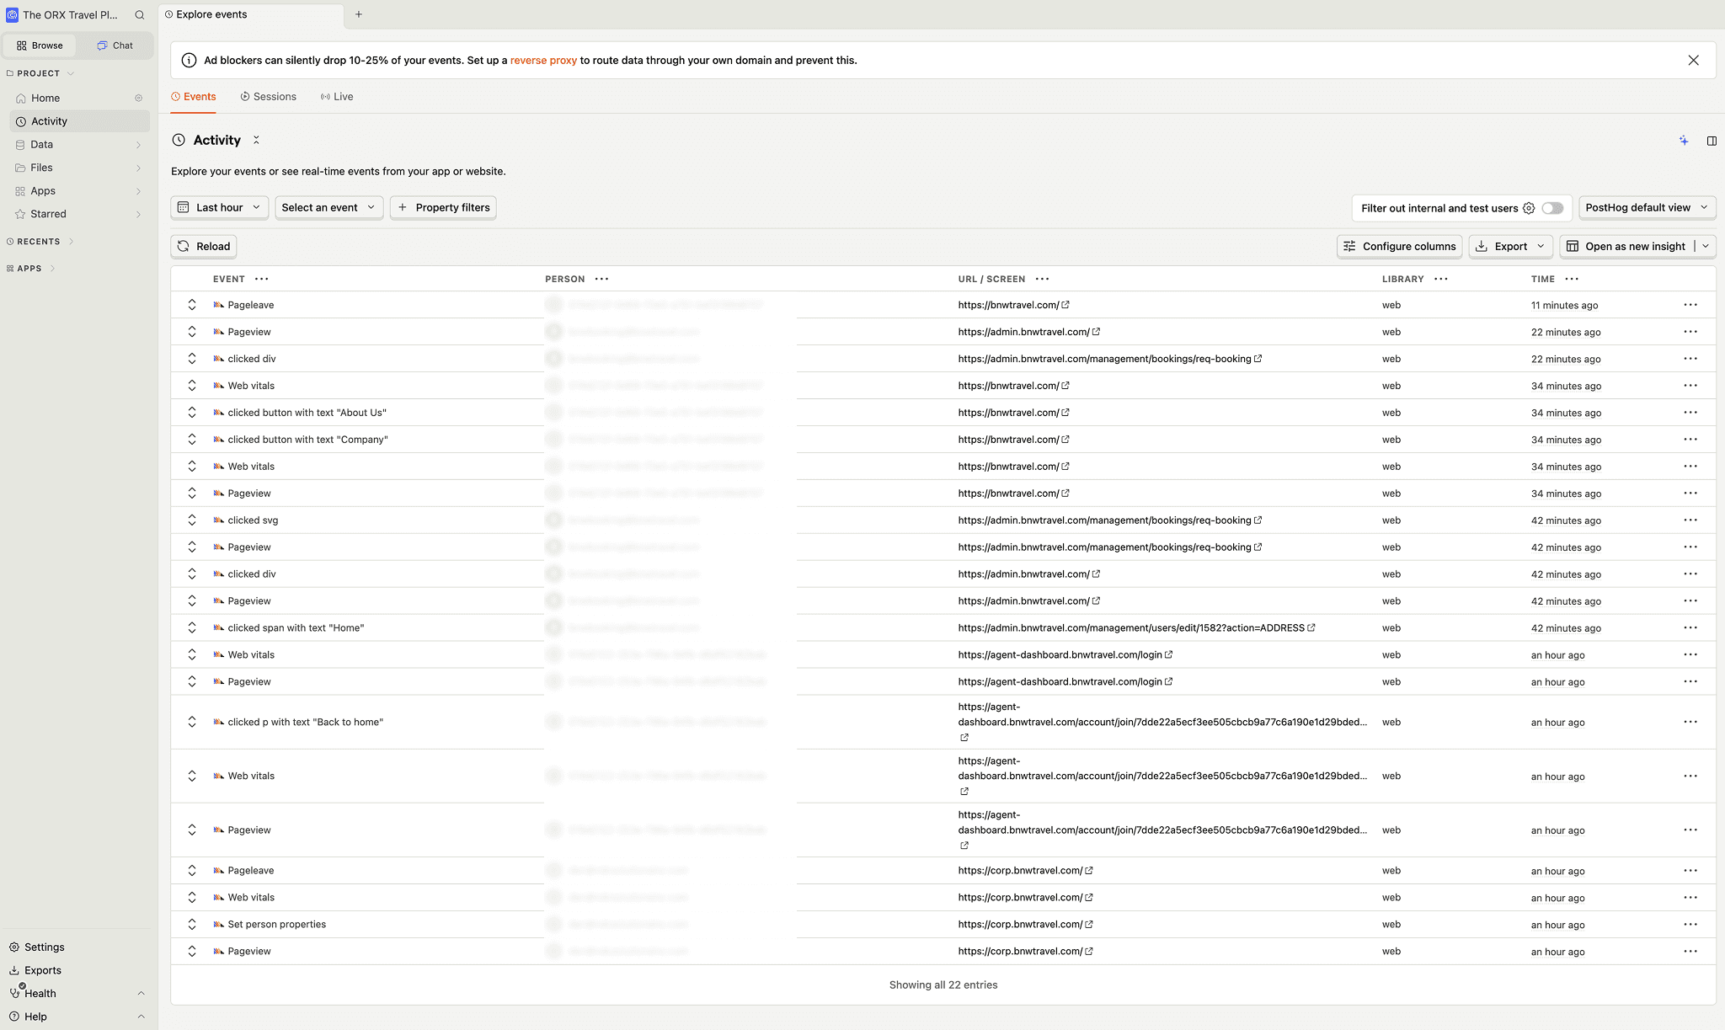Click the Reload button
This screenshot has height=1030, width=1725.
(x=204, y=246)
